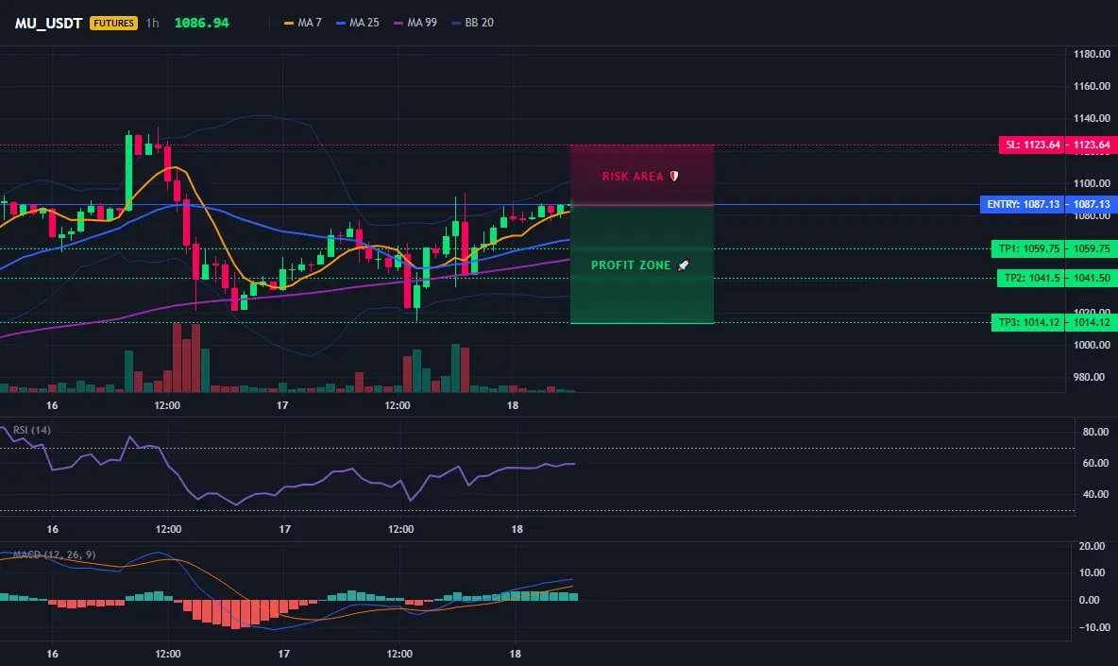Viewport: 1118px width, 666px height.
Task: Click the 20.00 MACD axis label
Action: (1093, 546)
